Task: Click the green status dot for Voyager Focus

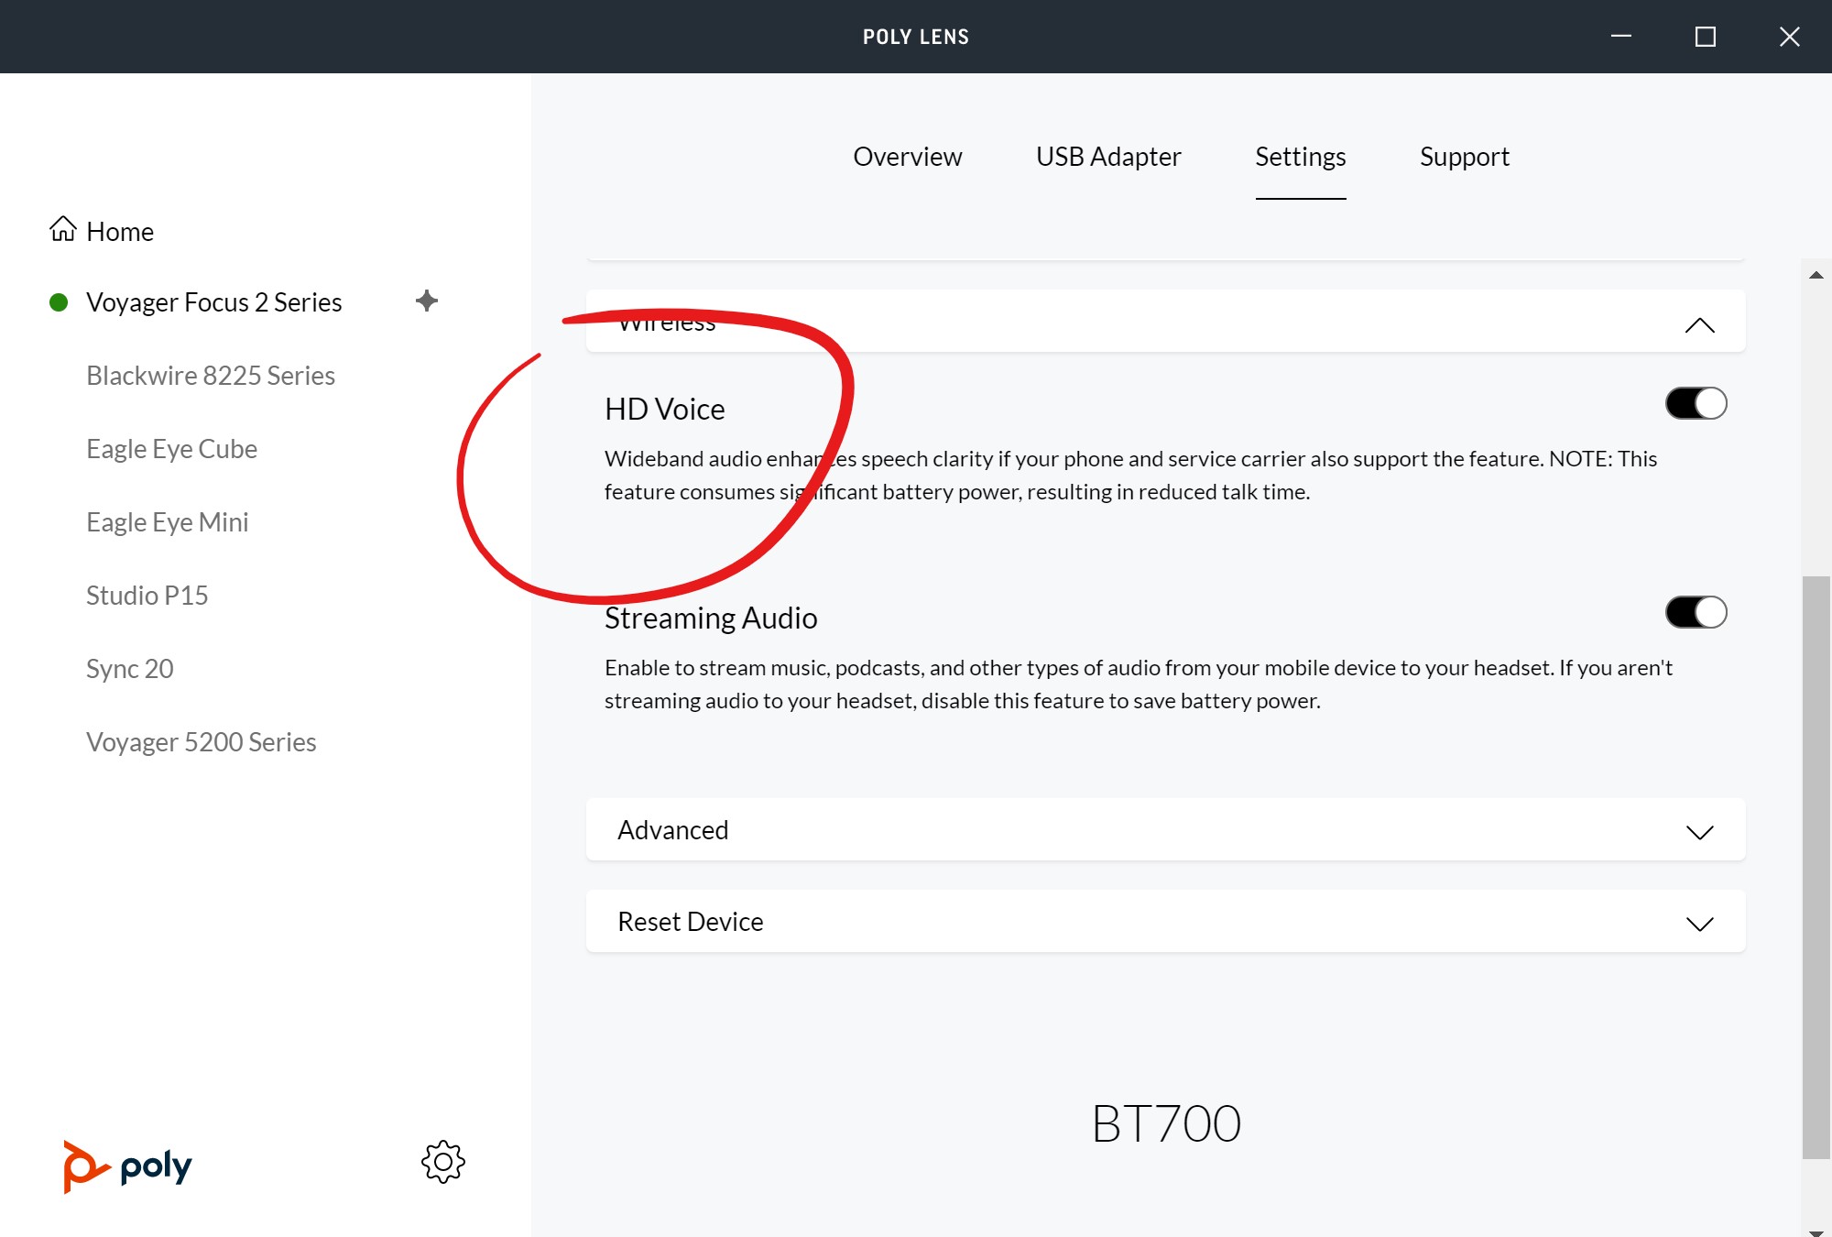Action: (x=59, y=302)
